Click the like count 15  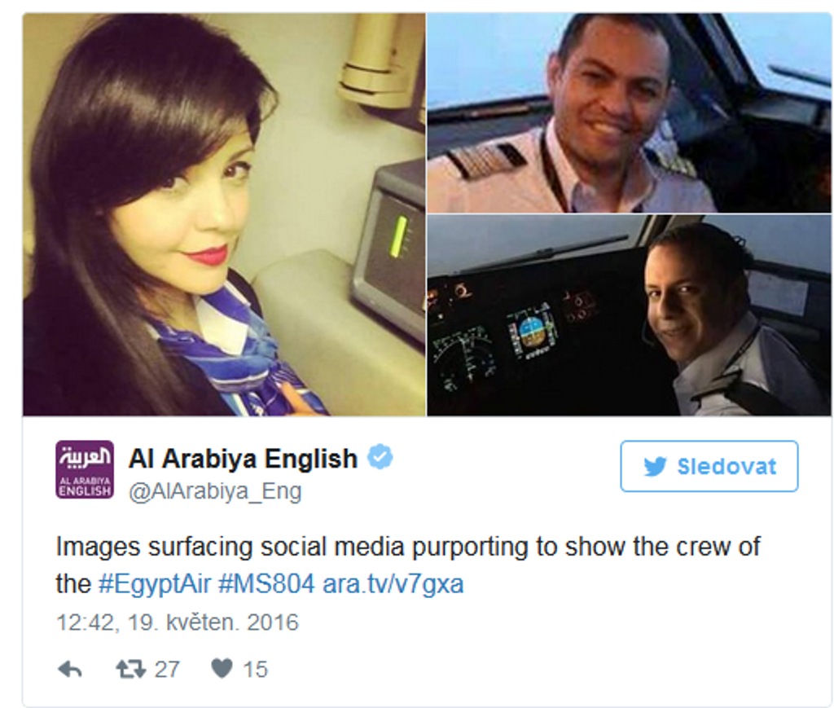click(255, 669)
